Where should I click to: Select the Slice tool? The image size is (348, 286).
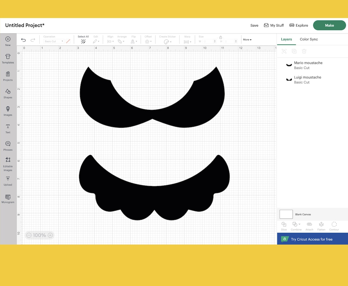click(x=284, y=226)
